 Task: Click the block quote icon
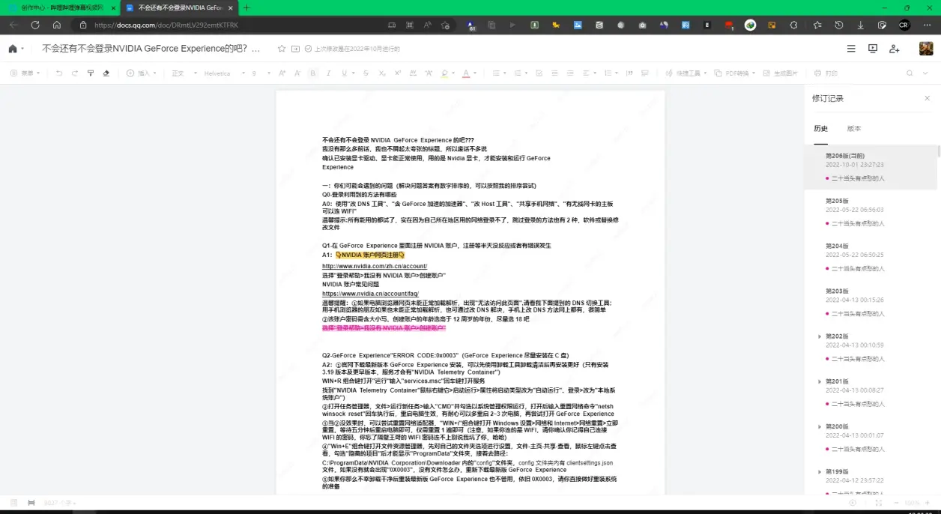coord(630,73)
